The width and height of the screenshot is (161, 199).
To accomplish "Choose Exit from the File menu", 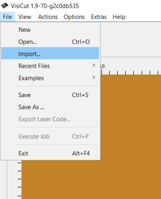I will [x=50, y=153].
